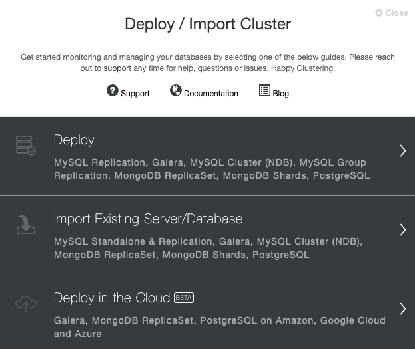The width and height of the screenshot is (415, 349).
Task: Select the Deploy heading
Action: pyautogui.click(x=74, y=140)
